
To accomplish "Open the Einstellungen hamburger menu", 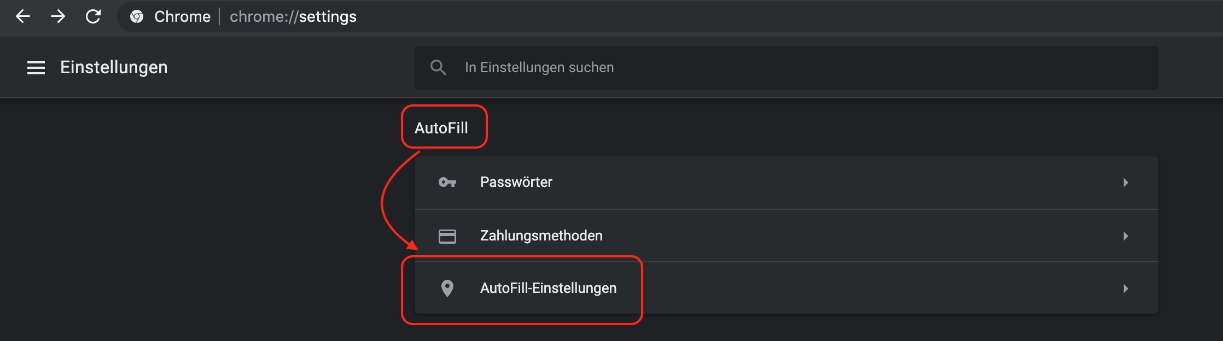I will tap(36, 68).
